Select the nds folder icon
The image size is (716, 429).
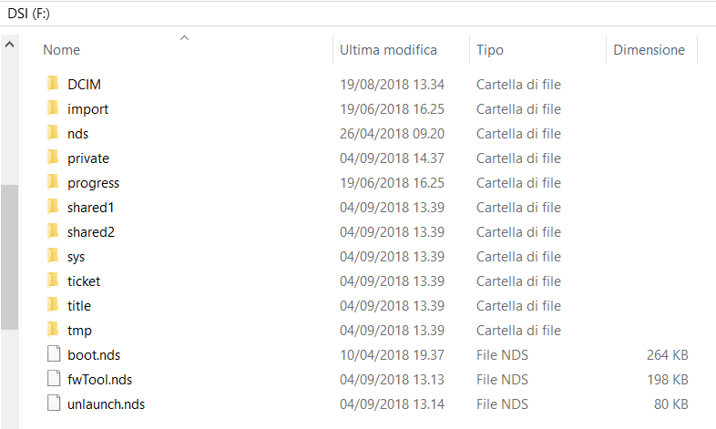pyautogui.click(x=53, y=133)
